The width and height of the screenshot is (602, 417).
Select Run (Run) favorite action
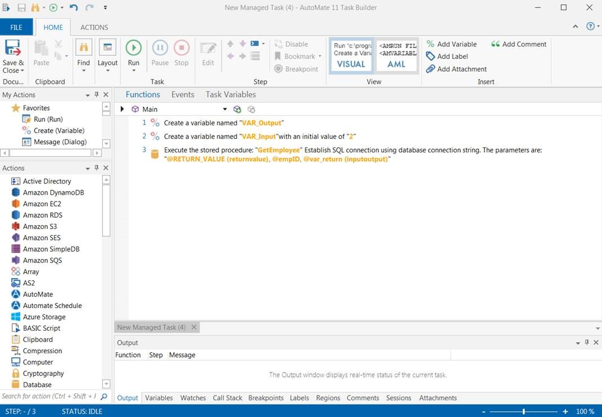coord(42,119)
